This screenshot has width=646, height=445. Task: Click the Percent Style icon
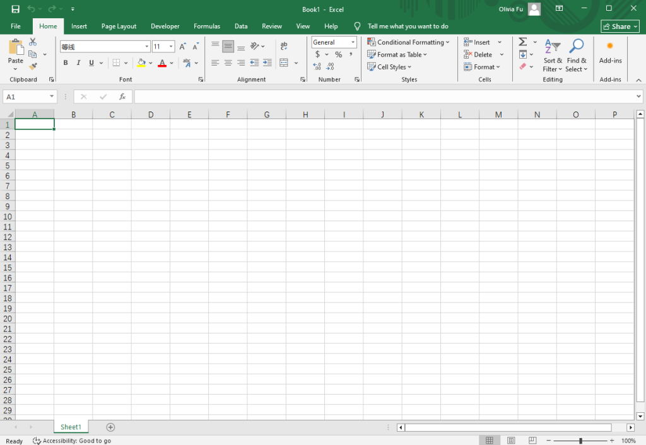338,54
